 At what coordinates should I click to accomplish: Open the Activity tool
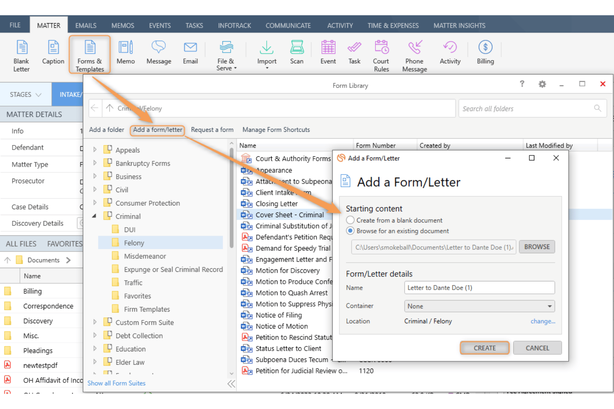[x=450, y=53]
